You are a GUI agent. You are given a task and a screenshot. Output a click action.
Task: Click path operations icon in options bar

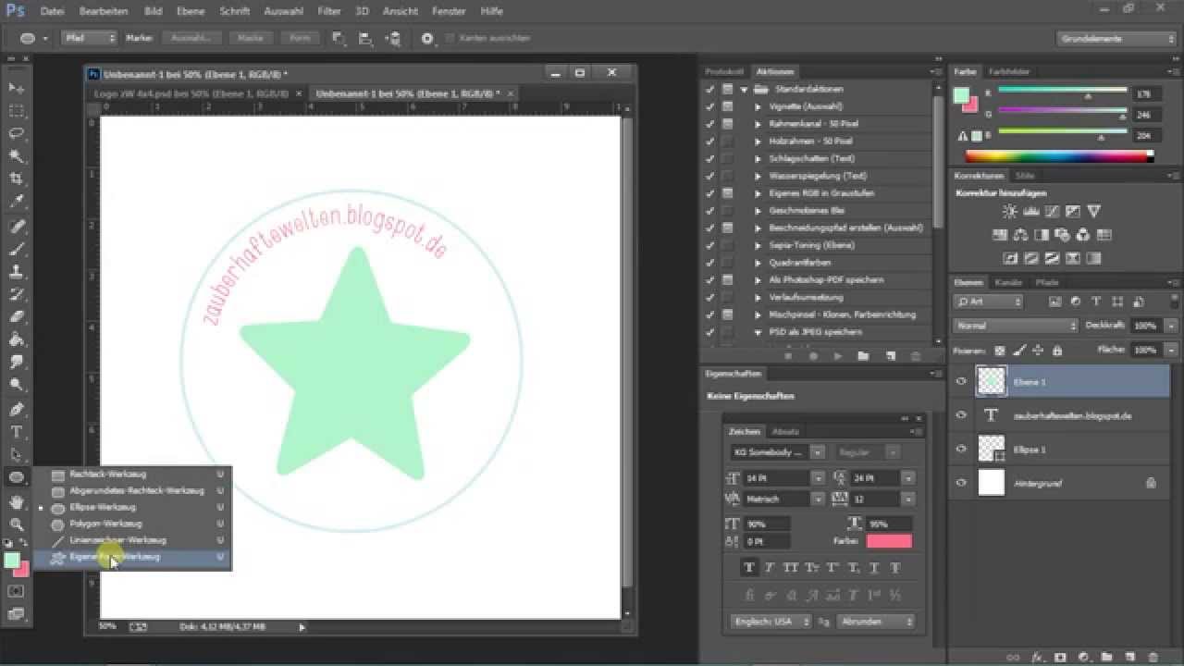pos(339,39)
